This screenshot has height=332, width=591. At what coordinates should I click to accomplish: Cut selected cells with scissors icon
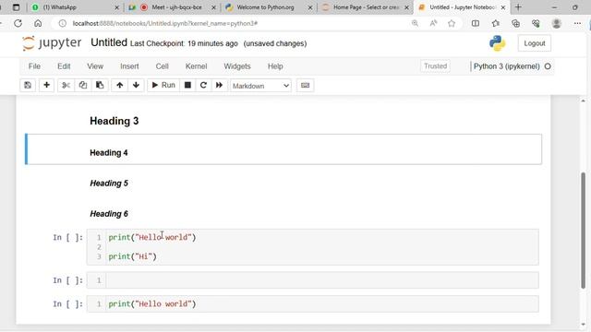coord(66,85)
